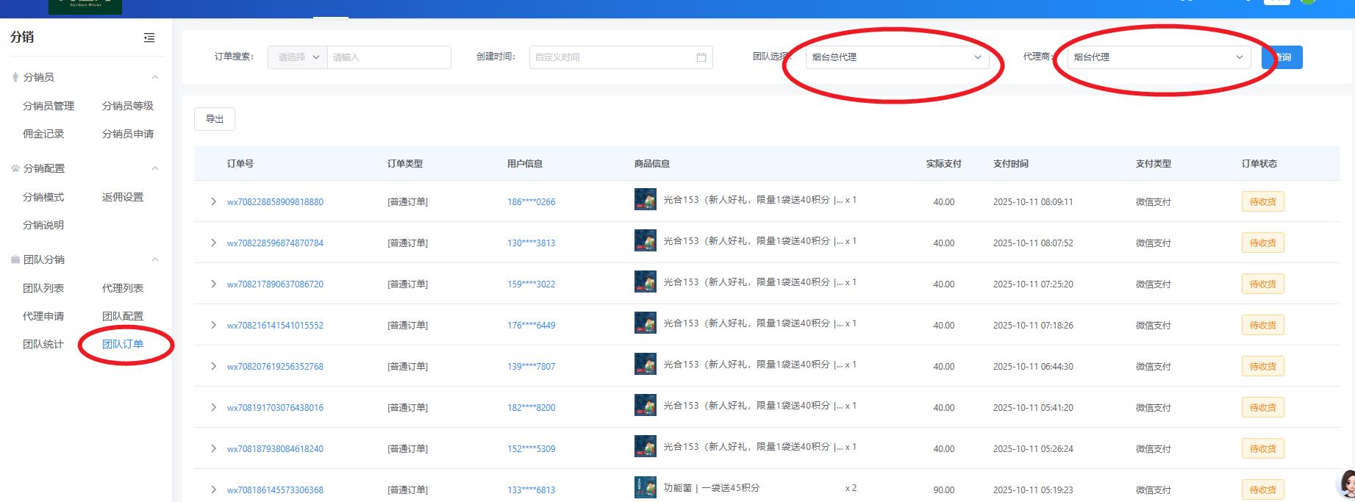The image size is (1355, 502).
Task: Click the 分销员 group icon in the sidebar
Action: 15,77
